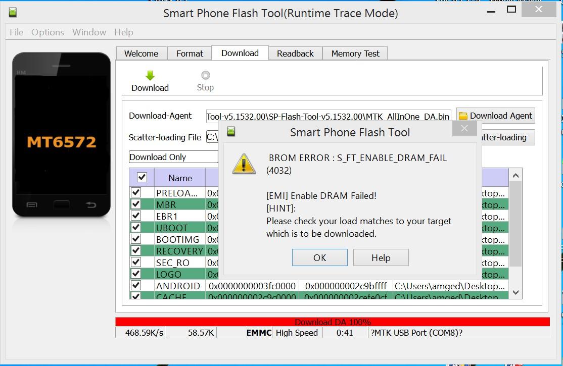
Task: Click the Download-Agent path field
Action: click(x=328, y=116)
